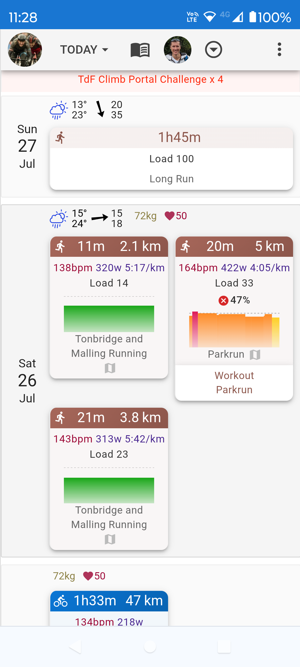
Task: Tap Sunday's rain weather icon
Action: point(58,110)
